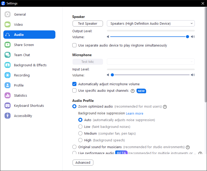The width and height of the screenshot is (207, 171).
Task: Open the Speakers device dropdown
Action: [151, 23]
